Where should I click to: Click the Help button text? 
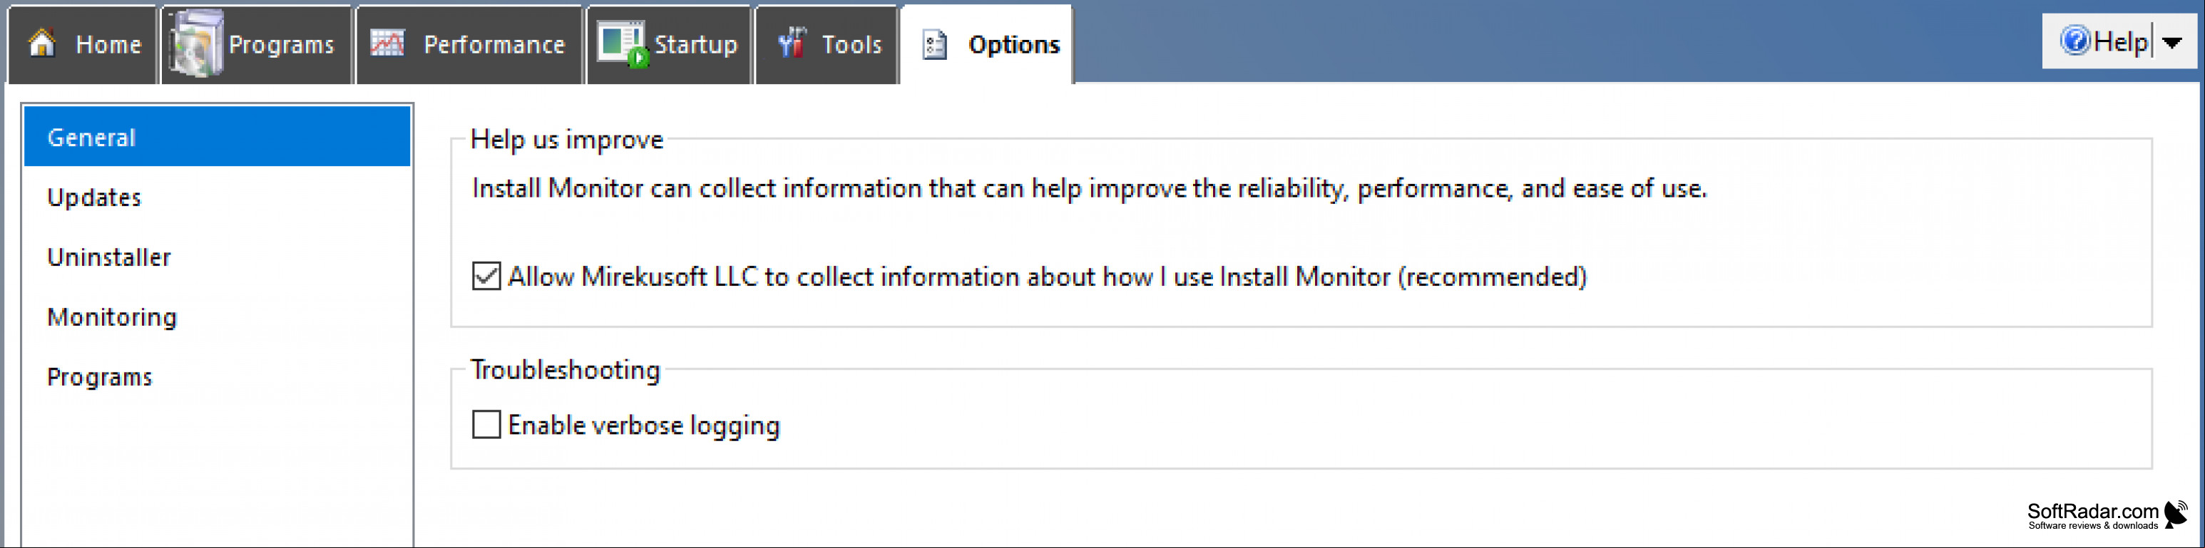2121,42
